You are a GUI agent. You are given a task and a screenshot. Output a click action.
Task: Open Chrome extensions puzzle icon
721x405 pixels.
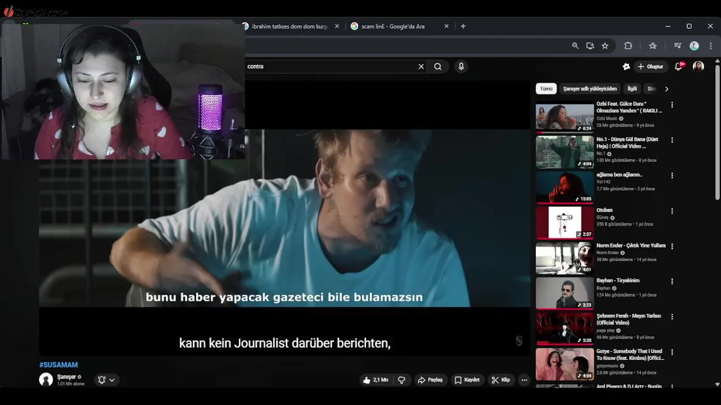click(628, 46)
